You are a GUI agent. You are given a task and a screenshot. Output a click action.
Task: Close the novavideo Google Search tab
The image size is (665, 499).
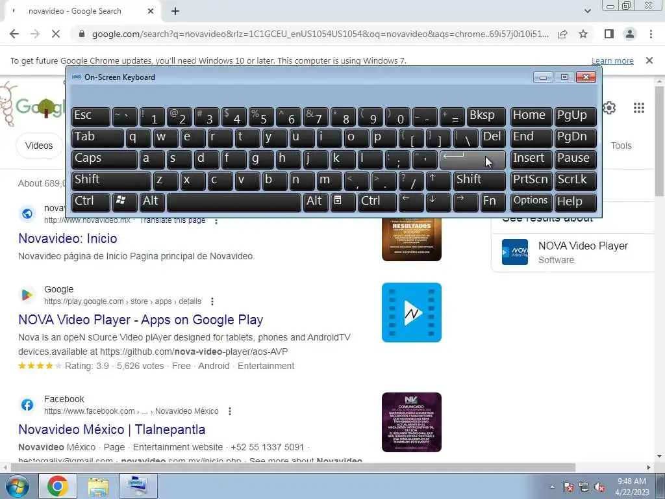tap(151, 11)
